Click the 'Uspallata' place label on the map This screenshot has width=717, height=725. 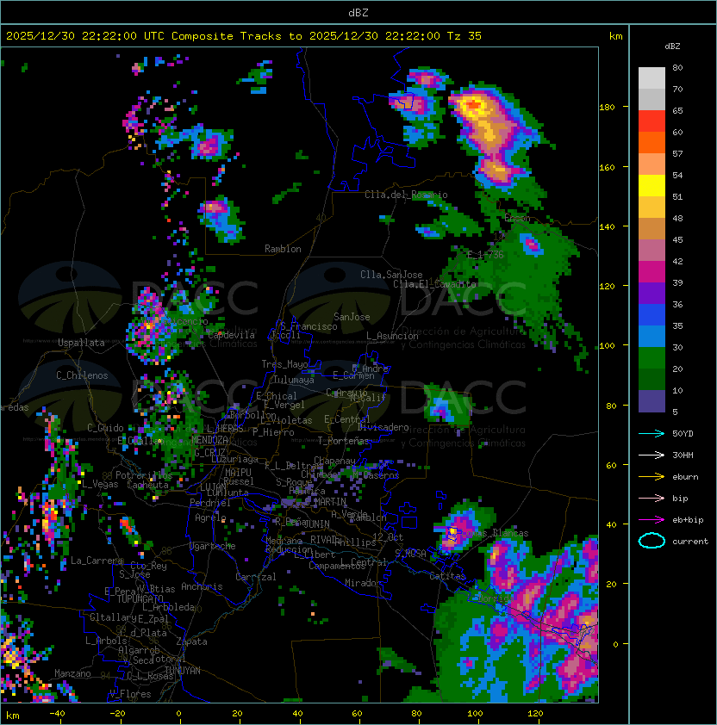pyautogui.click(x=81, y=343)
